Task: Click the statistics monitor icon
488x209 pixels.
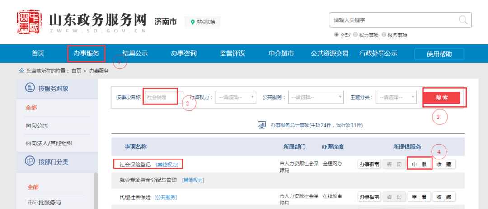Action: click(261, 124)
